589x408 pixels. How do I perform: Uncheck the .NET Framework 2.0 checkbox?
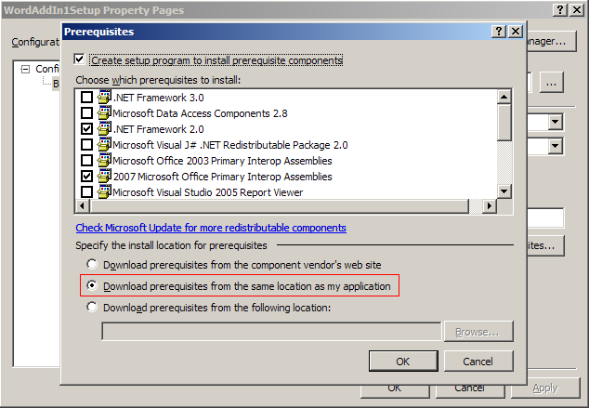point(86,129)
